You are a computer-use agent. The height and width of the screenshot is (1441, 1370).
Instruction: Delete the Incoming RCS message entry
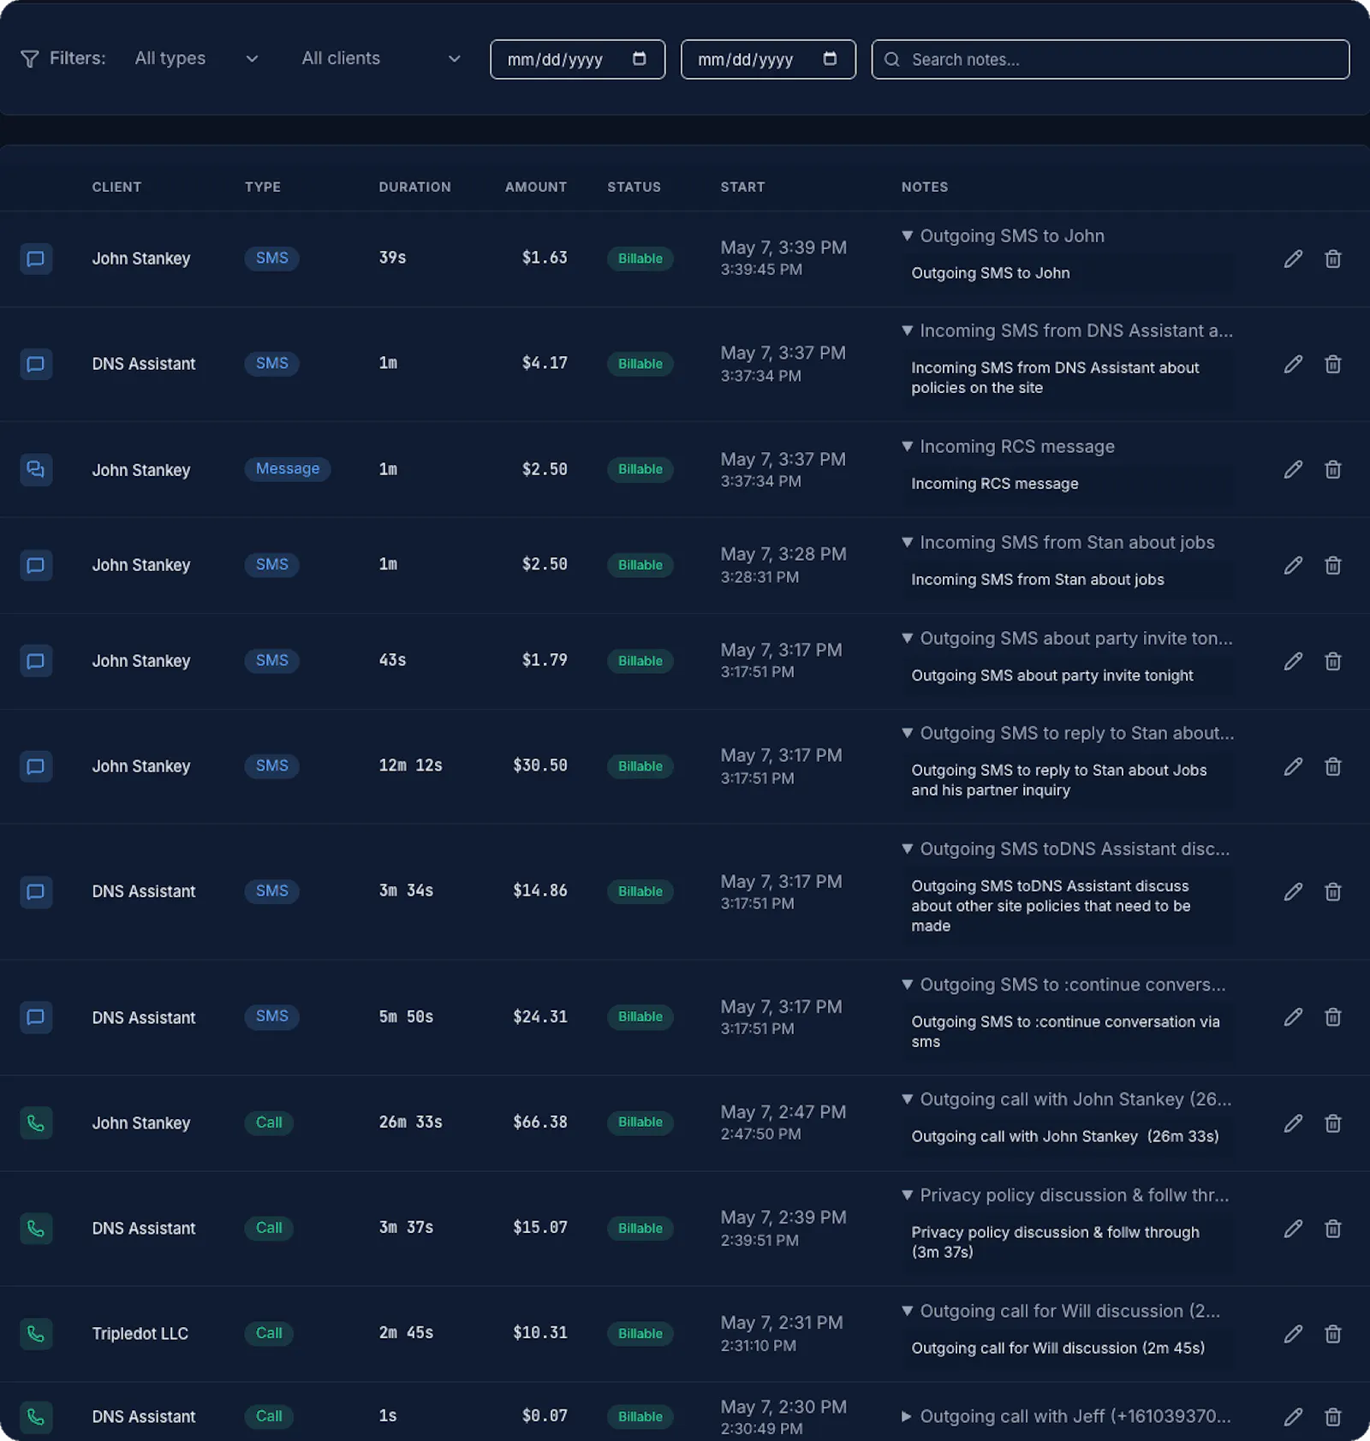1332,469
